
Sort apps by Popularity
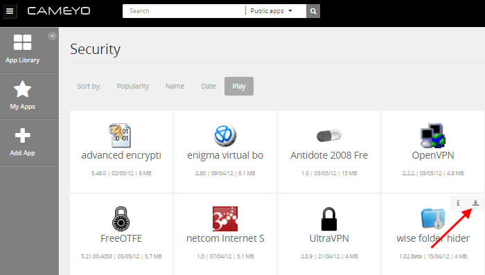point(133,87)
